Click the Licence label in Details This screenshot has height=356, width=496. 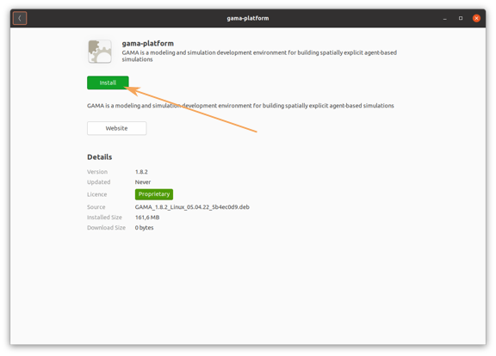click(x=96, y=194)
